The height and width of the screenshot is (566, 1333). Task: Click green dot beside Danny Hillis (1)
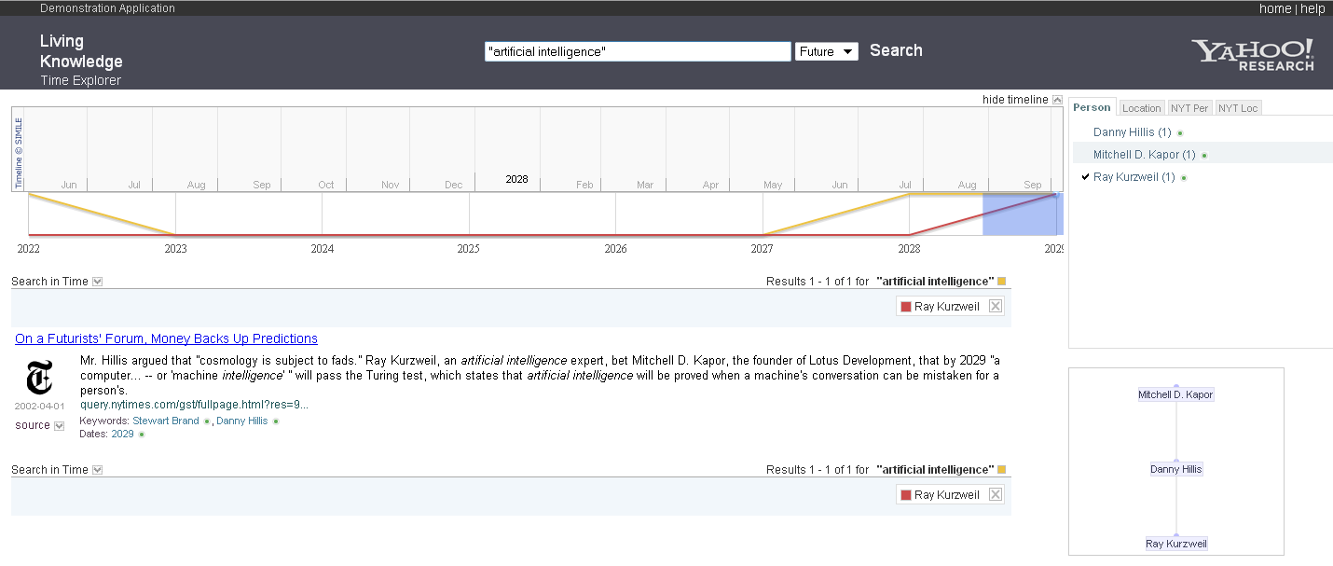pos(1180,133)
